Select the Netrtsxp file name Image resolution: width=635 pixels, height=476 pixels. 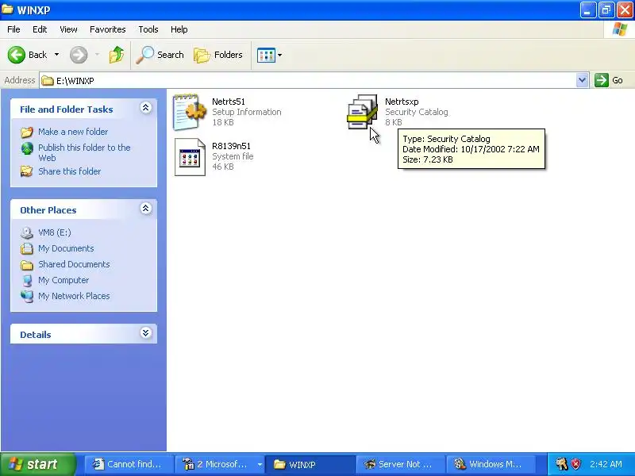point(402,102)
